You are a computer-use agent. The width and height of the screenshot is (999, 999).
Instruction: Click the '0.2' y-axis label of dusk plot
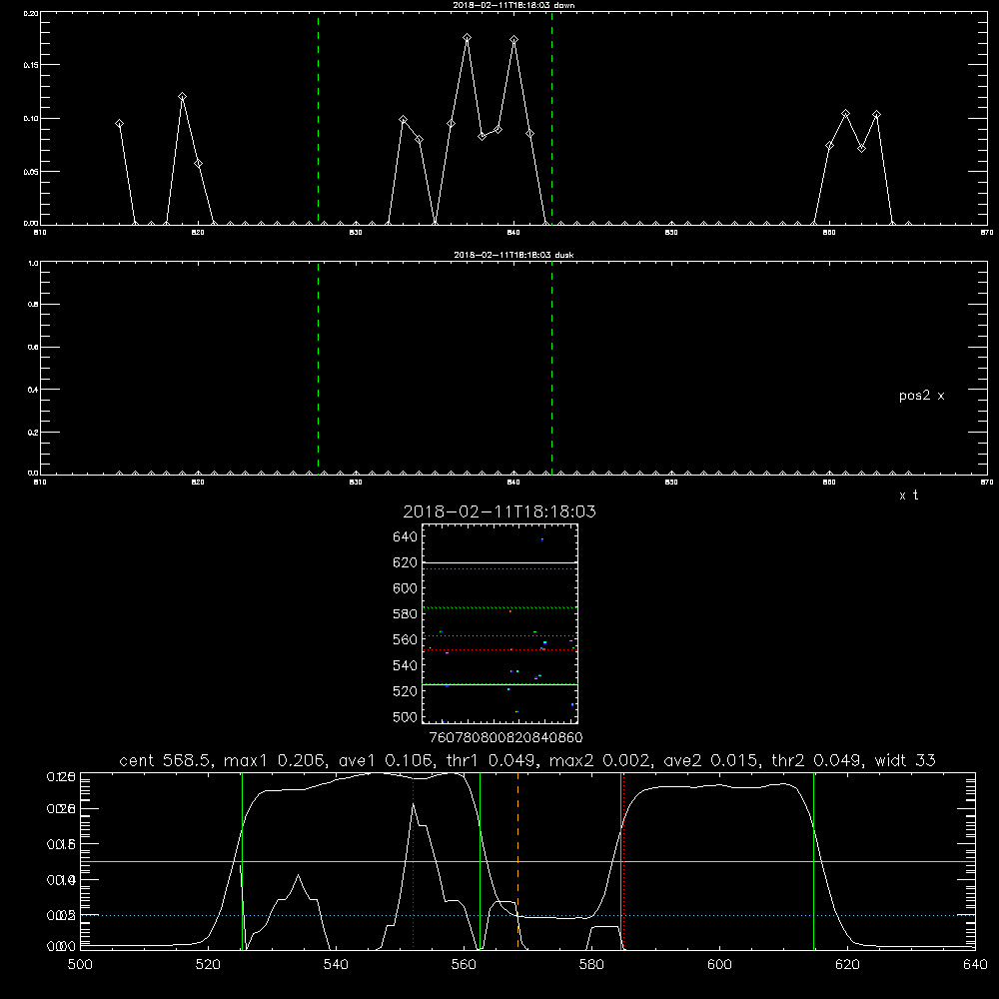coord(33,432)
